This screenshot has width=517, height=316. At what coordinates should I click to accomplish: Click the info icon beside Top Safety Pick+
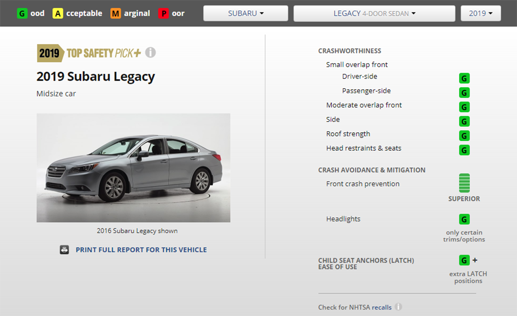point(150,53)
